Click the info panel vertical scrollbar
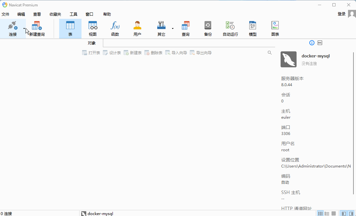This screenshot has height=216, width=356. tap(353, 123)
